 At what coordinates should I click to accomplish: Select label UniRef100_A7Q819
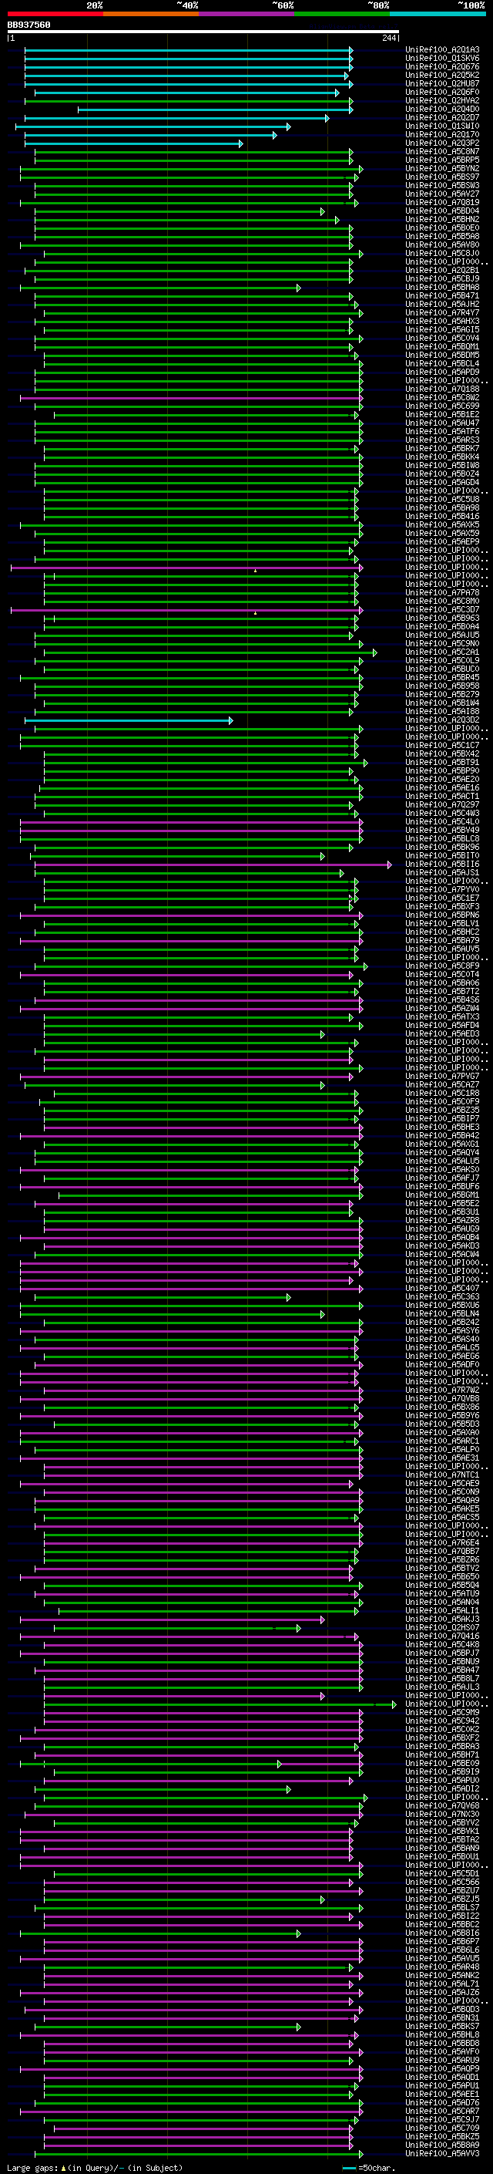[x=442, y=203]
